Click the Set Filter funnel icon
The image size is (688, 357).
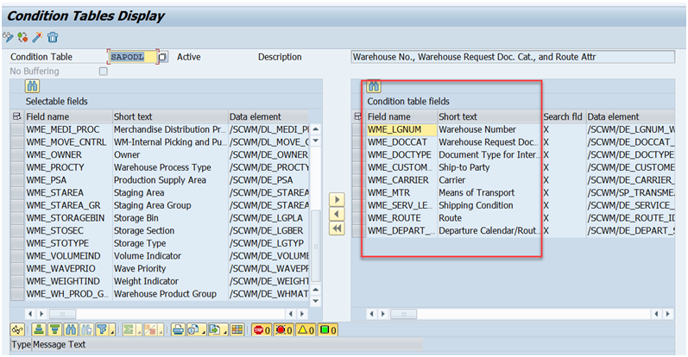(102, 329)
